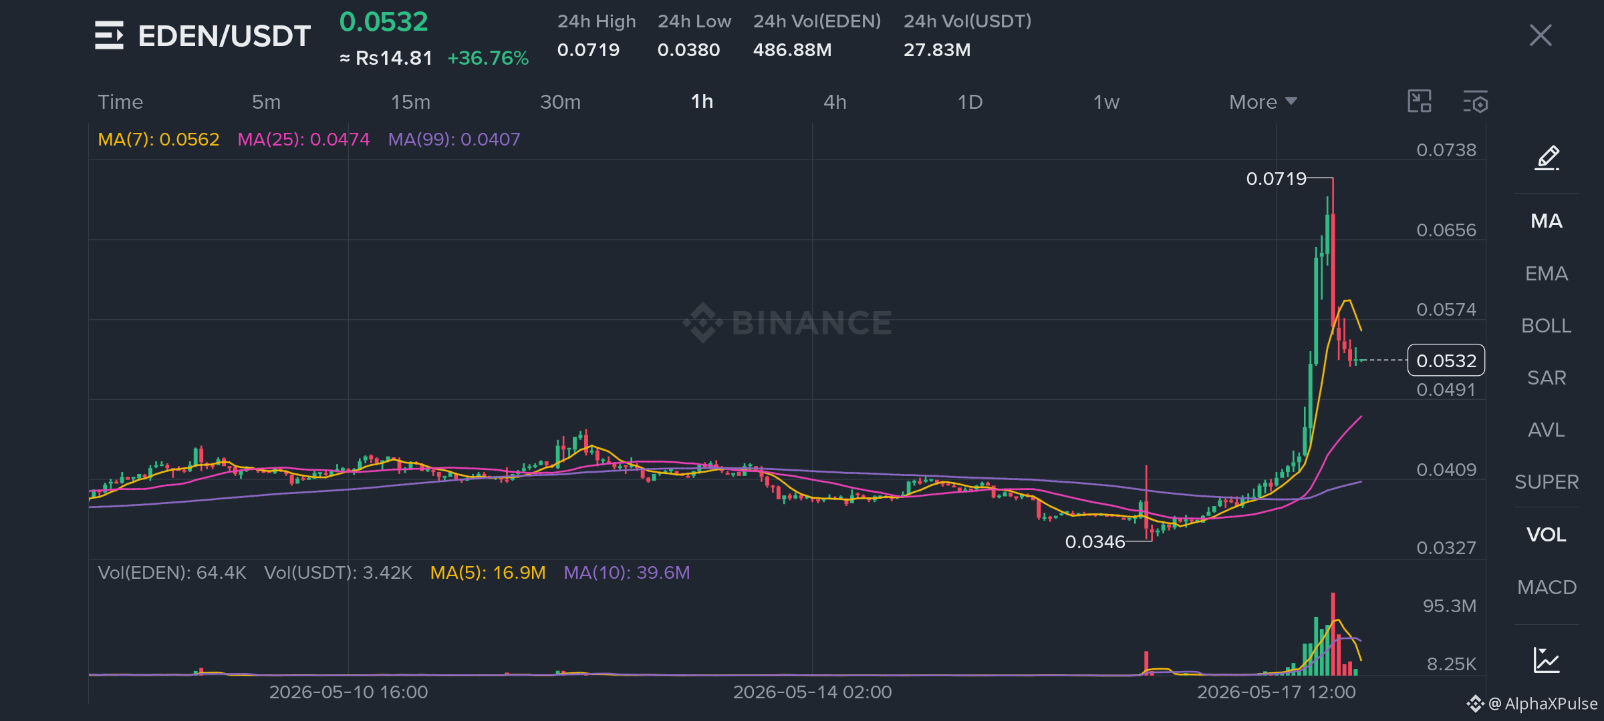Open the drawing tools pencil icon
Image resolution: width=1604 pixels, height=721 pixels.
(x=1547, y=158)
